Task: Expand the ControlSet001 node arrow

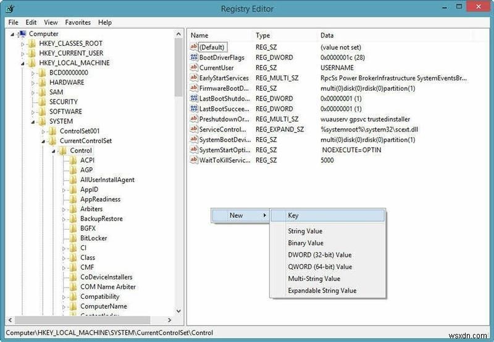Action: coord(43,132)
